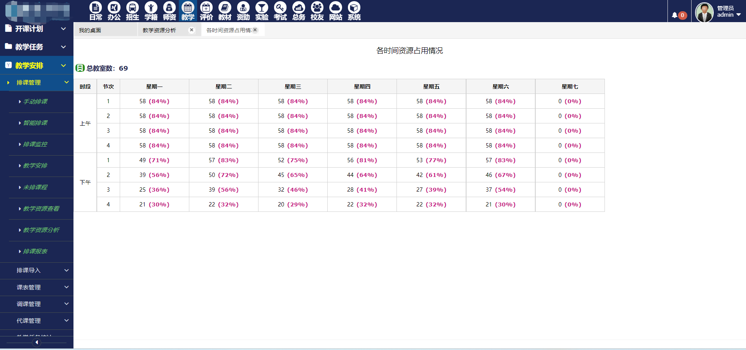Click the admin user avatar
746x350 pixels.
(704, 12)
